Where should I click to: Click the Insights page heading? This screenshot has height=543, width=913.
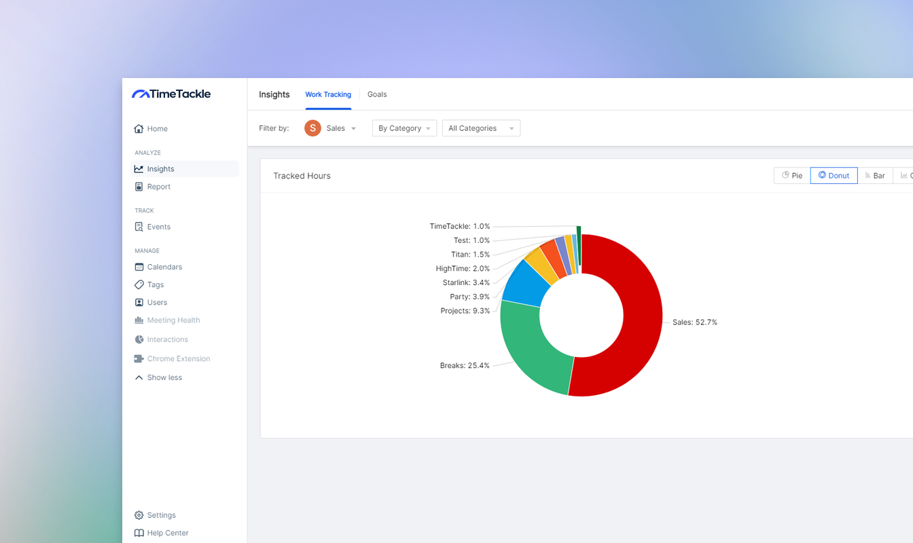(x=274, y=94)
